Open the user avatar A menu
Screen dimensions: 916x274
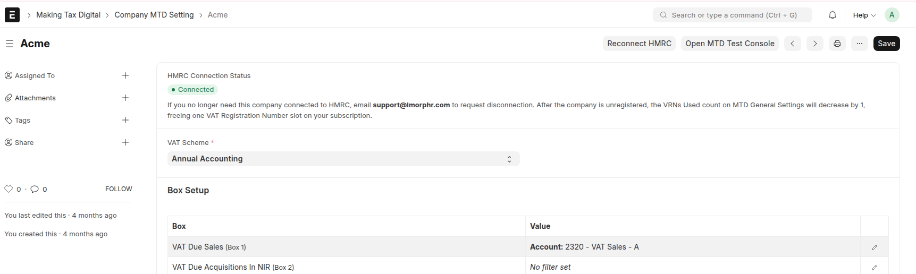[x=892, y=15]
